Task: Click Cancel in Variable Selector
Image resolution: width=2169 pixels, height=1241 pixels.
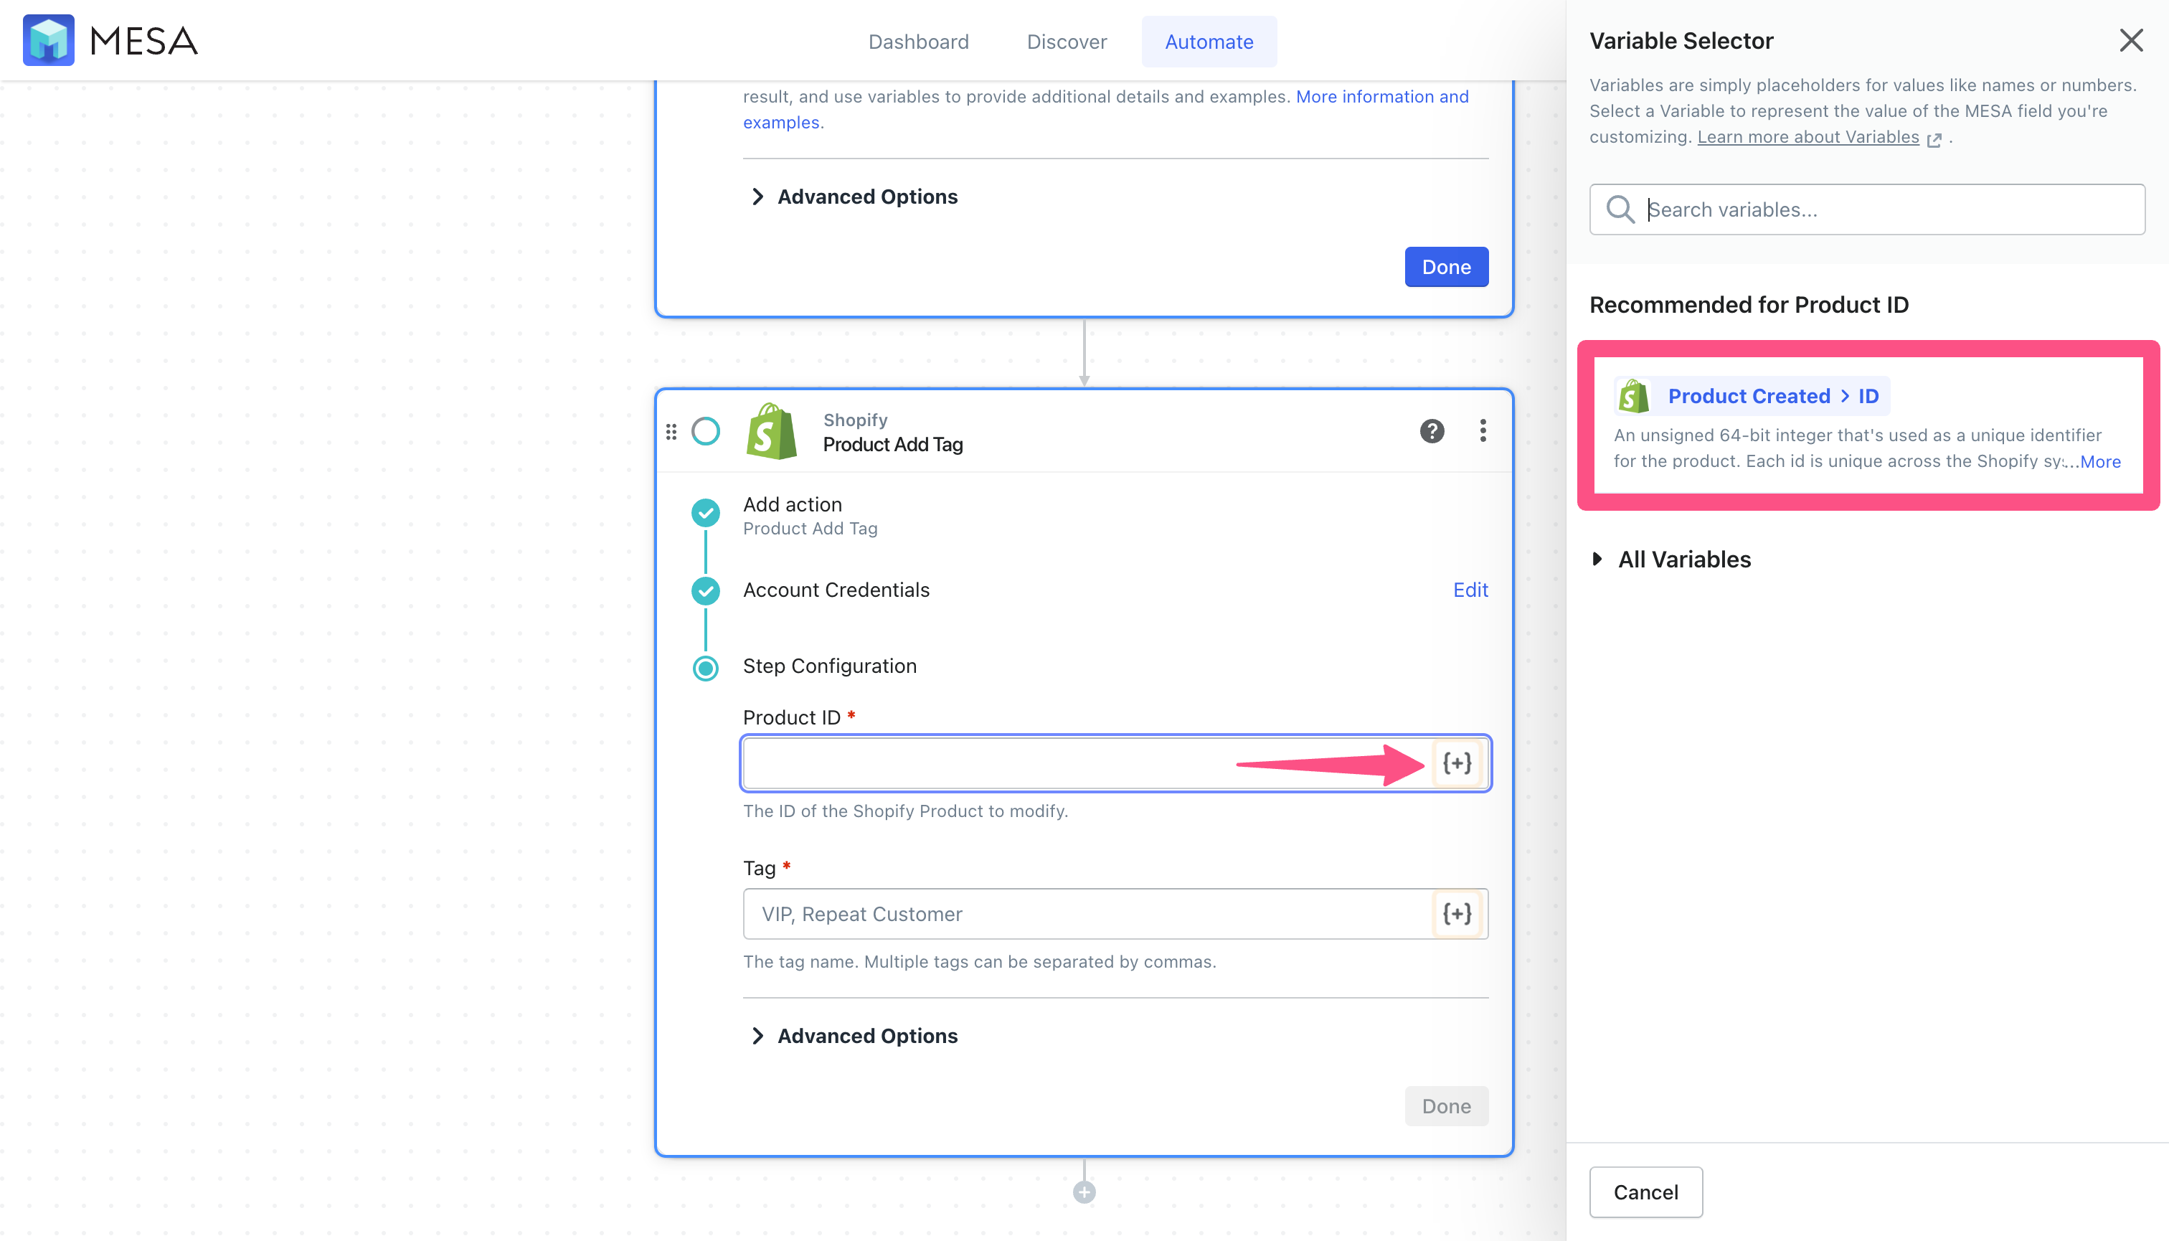Action: [x=1645, y=1192]
